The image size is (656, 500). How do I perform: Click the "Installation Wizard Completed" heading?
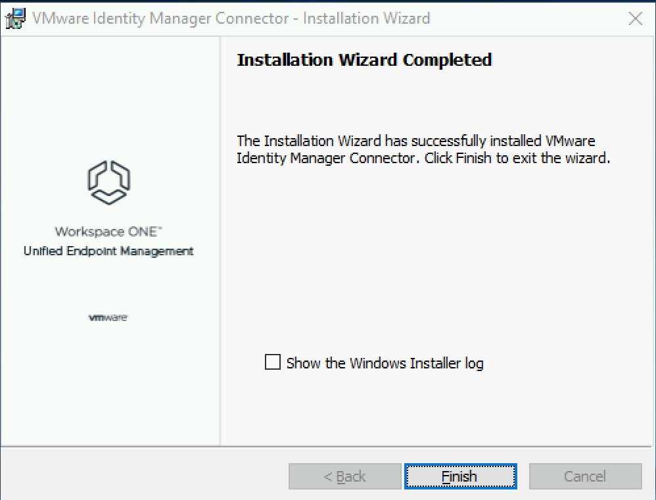tap(364, 60)
